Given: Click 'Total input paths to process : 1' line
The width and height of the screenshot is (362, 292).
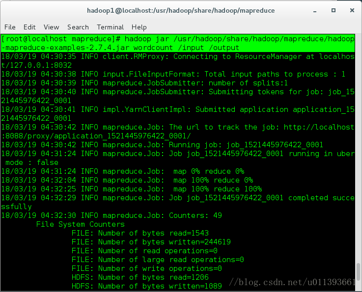Looking at the screenshot, I should [x=173, y=74].
